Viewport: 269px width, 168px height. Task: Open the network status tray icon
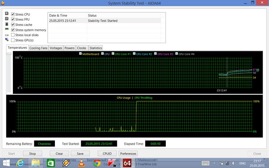click(x=227, y=163)
